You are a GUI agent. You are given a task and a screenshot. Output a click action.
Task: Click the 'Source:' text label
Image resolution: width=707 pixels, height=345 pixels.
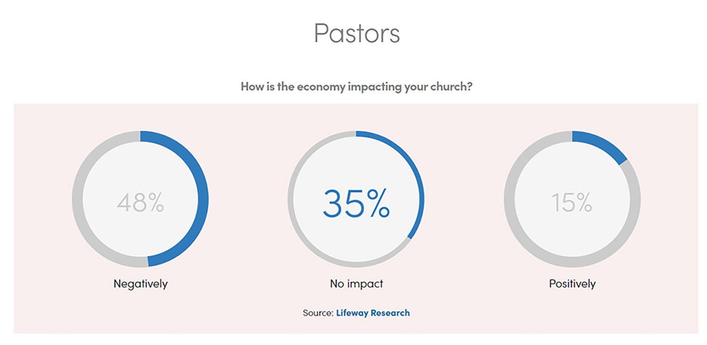coord(318,313)
